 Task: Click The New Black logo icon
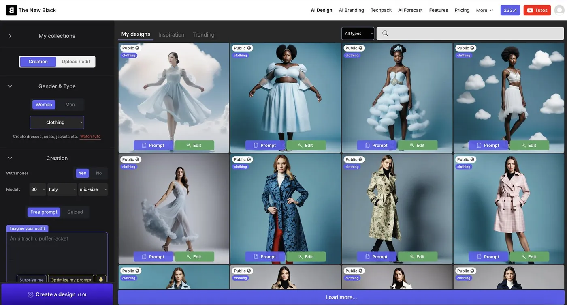(x=11, y=10)
